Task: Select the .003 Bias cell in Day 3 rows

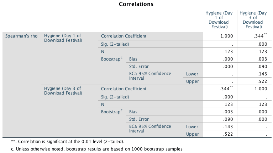Action: 228,112
